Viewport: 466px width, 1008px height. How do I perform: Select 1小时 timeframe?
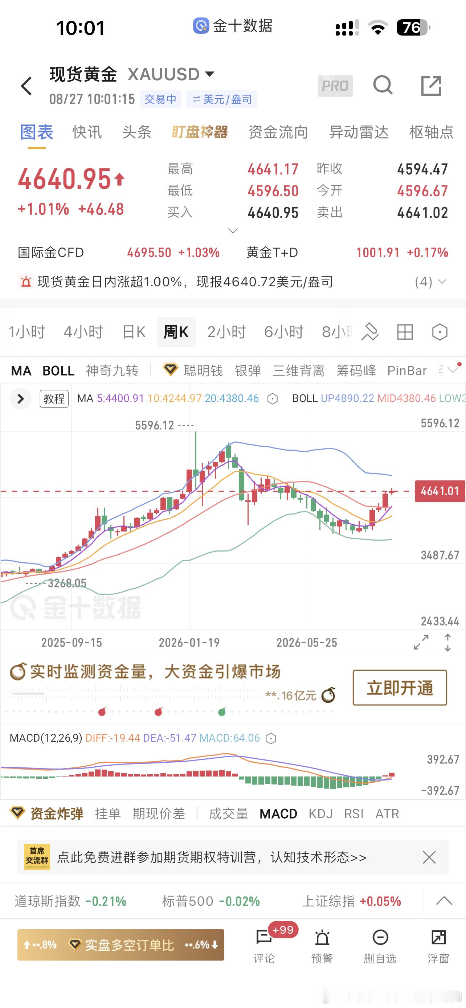[27, 332]
